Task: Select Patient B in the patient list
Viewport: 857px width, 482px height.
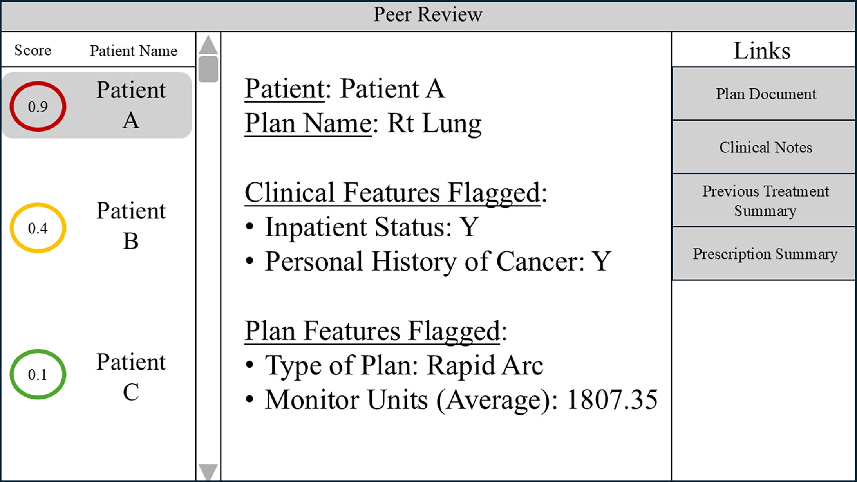Action: tap(131, 226)
